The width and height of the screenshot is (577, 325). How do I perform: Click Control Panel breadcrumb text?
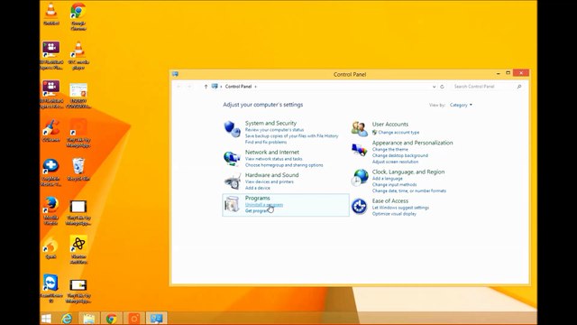(238, 87)
